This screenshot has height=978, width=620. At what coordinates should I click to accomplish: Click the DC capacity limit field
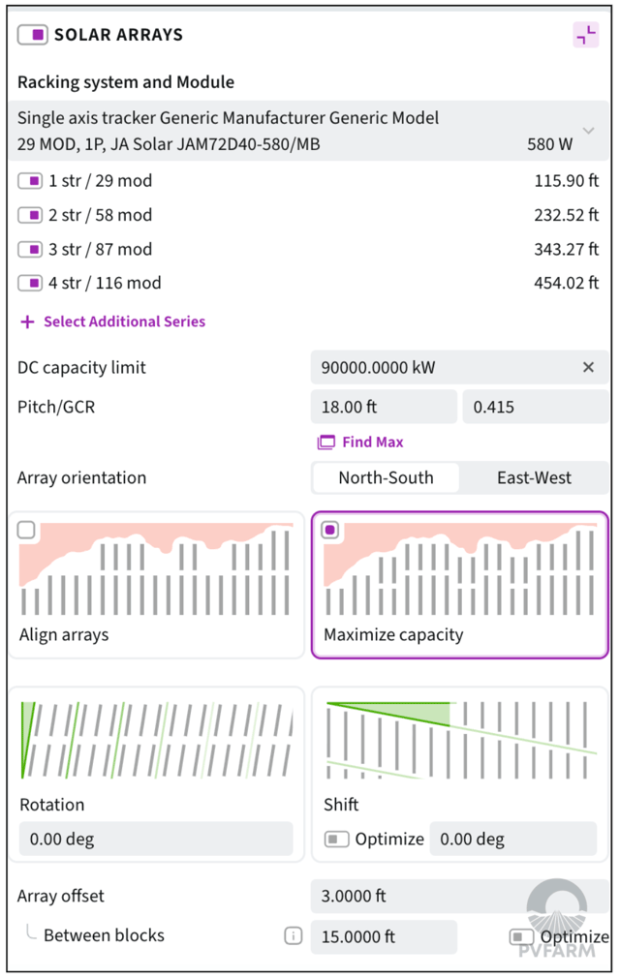pyautogui.click(x=441, y=368)
